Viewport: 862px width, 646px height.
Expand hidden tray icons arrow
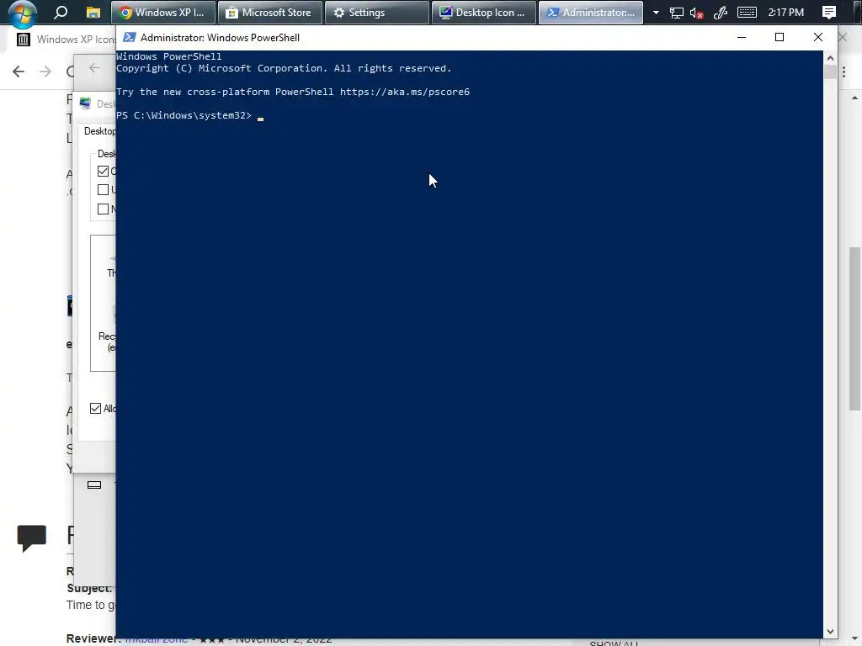click(x=656, y=12)
